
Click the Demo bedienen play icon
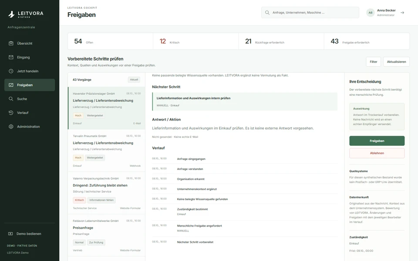point(10,234)
